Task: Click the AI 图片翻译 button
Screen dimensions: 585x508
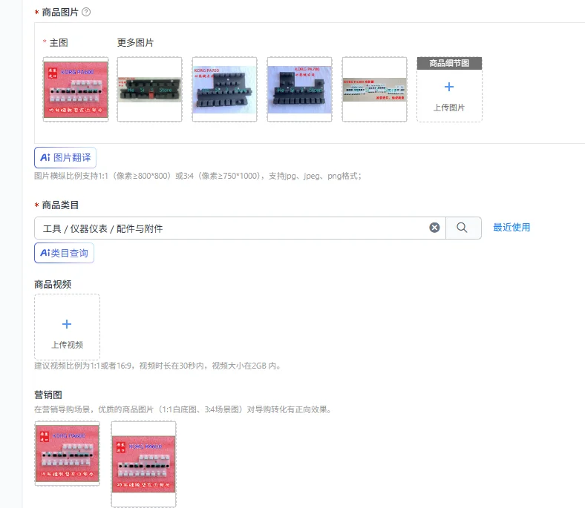Action: click(65, 158)
